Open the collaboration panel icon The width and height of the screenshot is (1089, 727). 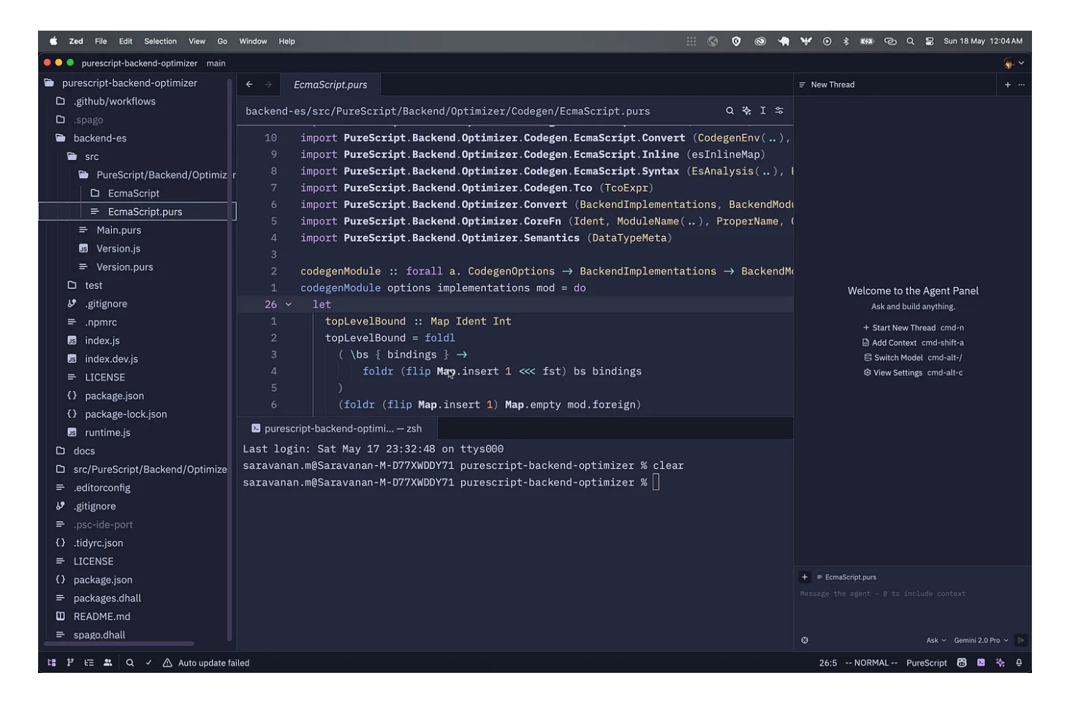pyautogui.click(x=108, y=663)
